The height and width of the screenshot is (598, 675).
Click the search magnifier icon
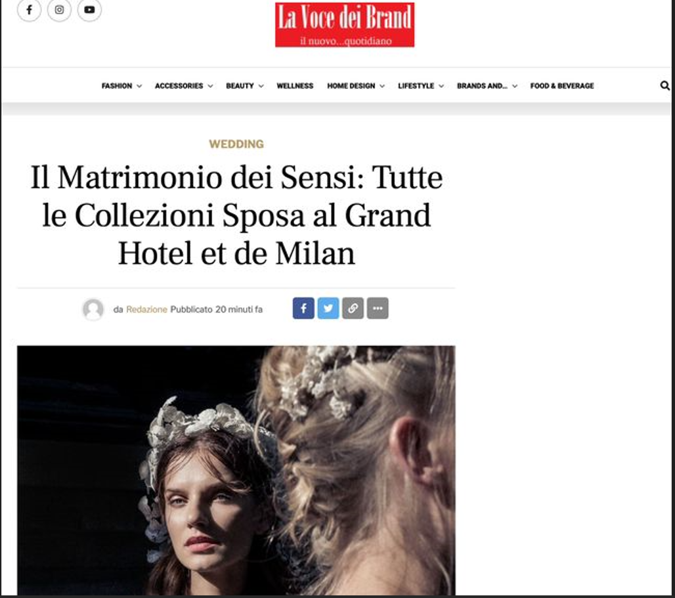tap(664, 85)
